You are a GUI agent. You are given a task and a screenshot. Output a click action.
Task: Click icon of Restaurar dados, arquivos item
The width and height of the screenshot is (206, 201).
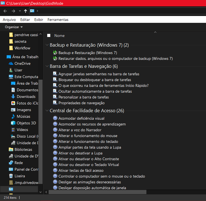[x=55, y=58]
